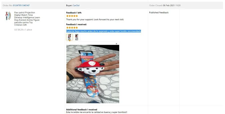Open buyer CarOol's profile link

pyautogui.click(x=76, y=5)
